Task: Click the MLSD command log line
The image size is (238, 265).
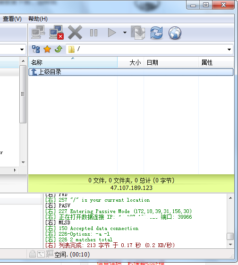Action: coord(58,222)
